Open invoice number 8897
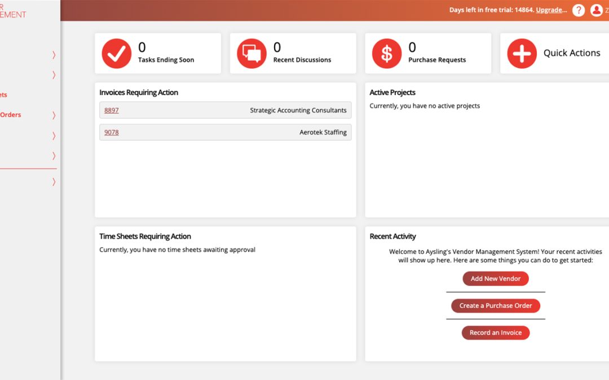This screenshot has width=609, height=380. pyautogui.click(x=112, y=110)
